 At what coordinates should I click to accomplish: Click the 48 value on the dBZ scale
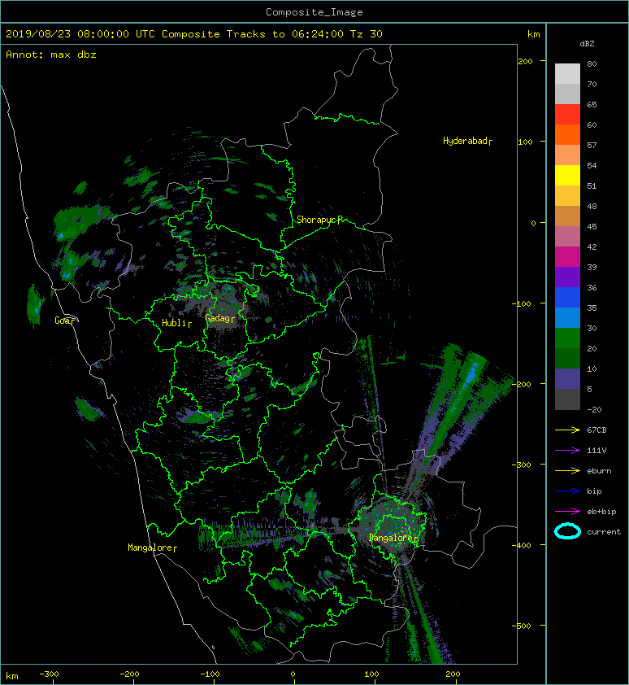pyautogui.click(x=592, y=206)
